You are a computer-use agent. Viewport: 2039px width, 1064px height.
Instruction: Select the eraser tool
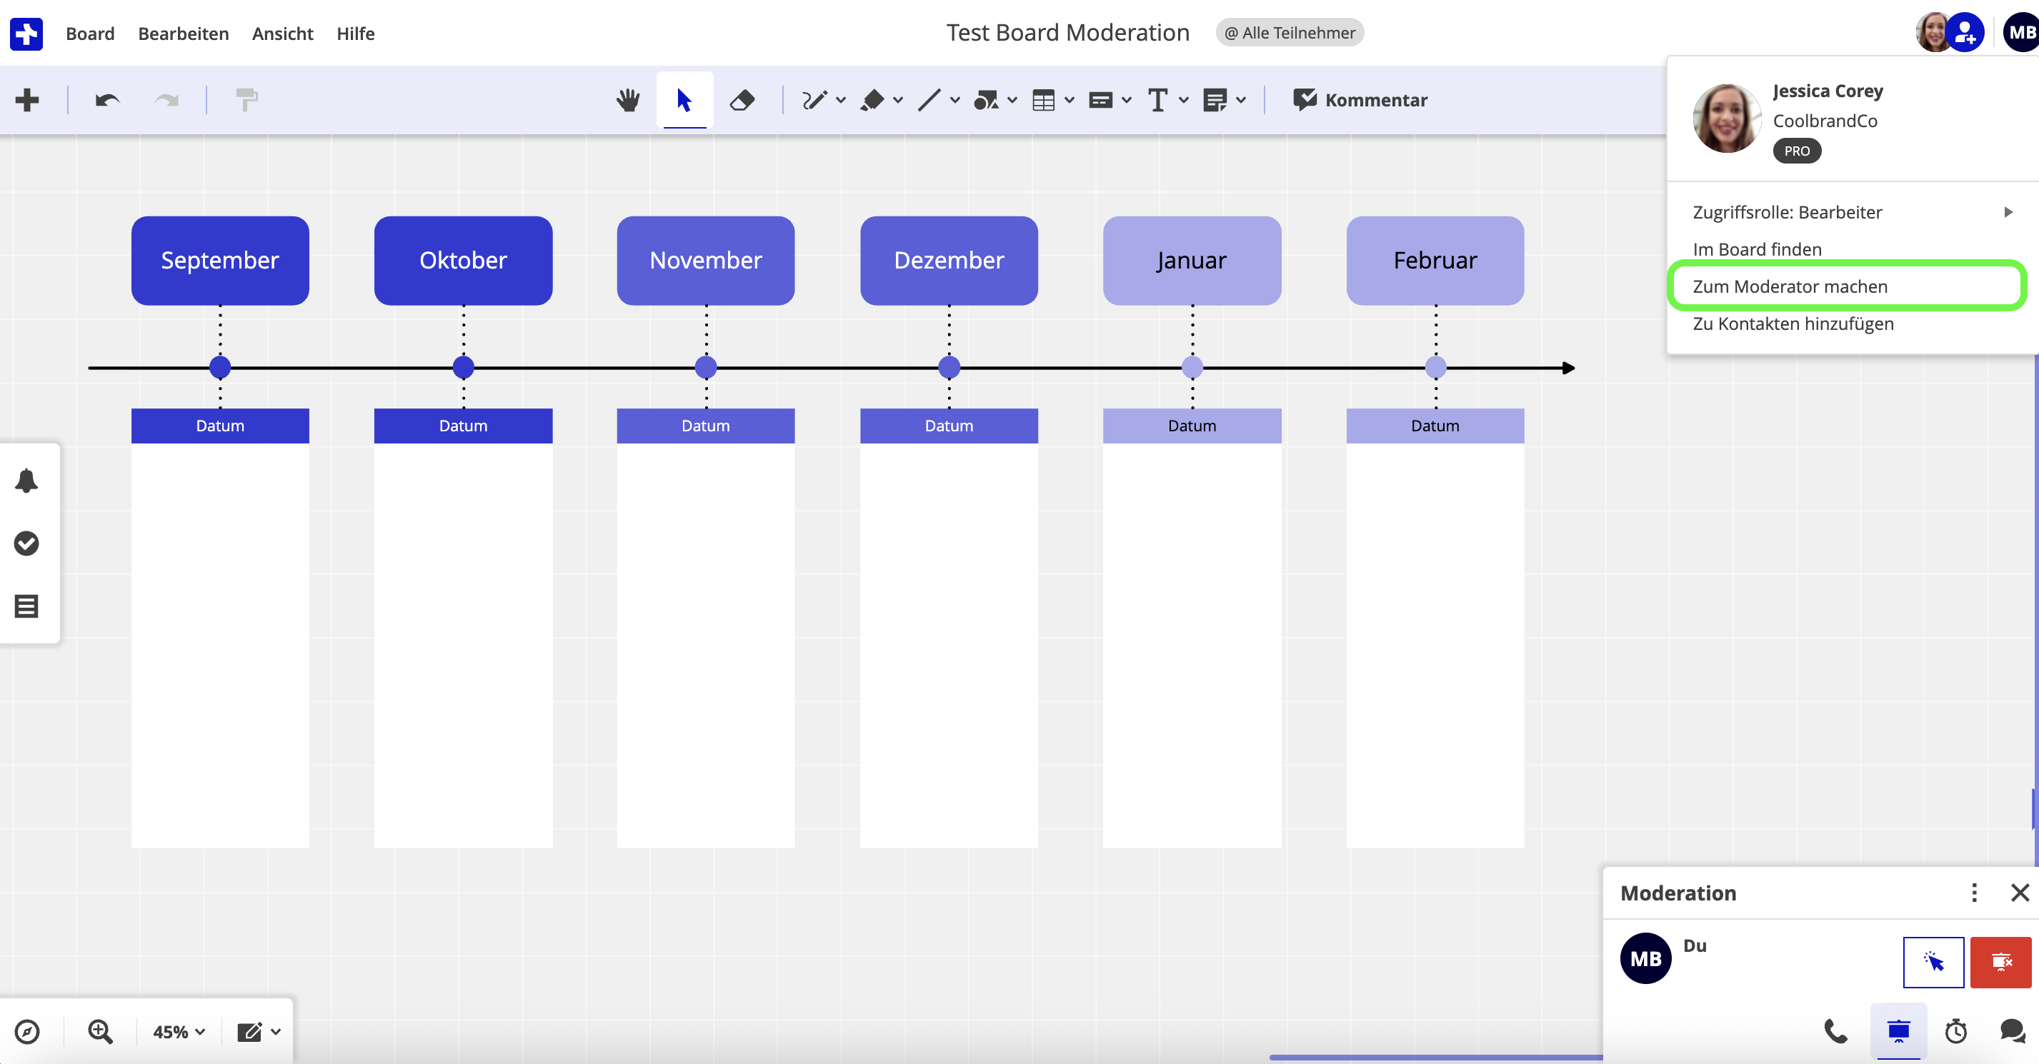point(742,101)
